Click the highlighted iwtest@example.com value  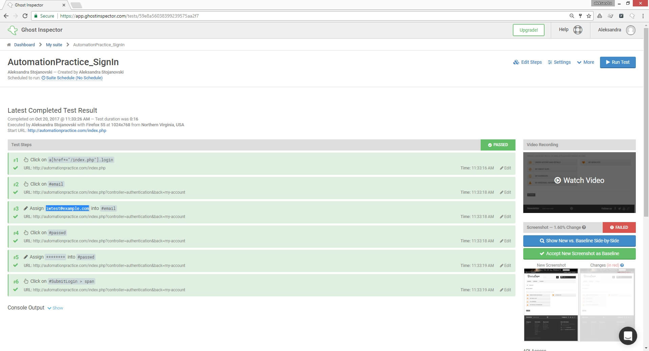(x=68, y=208)
